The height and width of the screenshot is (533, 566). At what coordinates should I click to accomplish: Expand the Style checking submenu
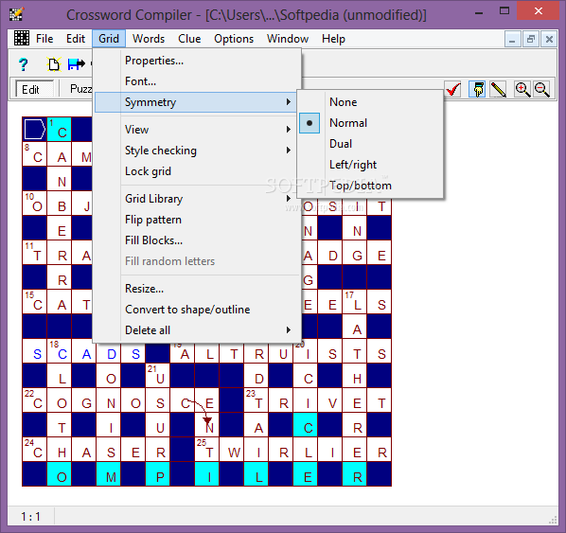197,151
